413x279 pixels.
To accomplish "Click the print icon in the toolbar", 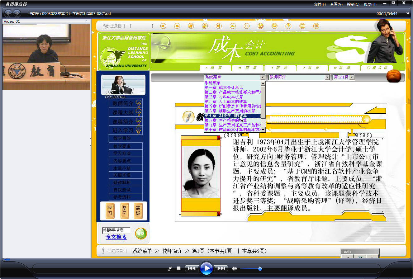I will [205, 26].
